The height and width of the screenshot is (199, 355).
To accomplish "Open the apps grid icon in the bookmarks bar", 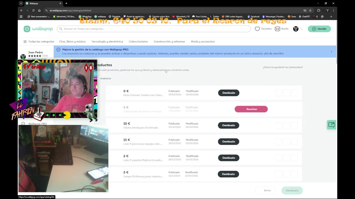I will [21, 17].
